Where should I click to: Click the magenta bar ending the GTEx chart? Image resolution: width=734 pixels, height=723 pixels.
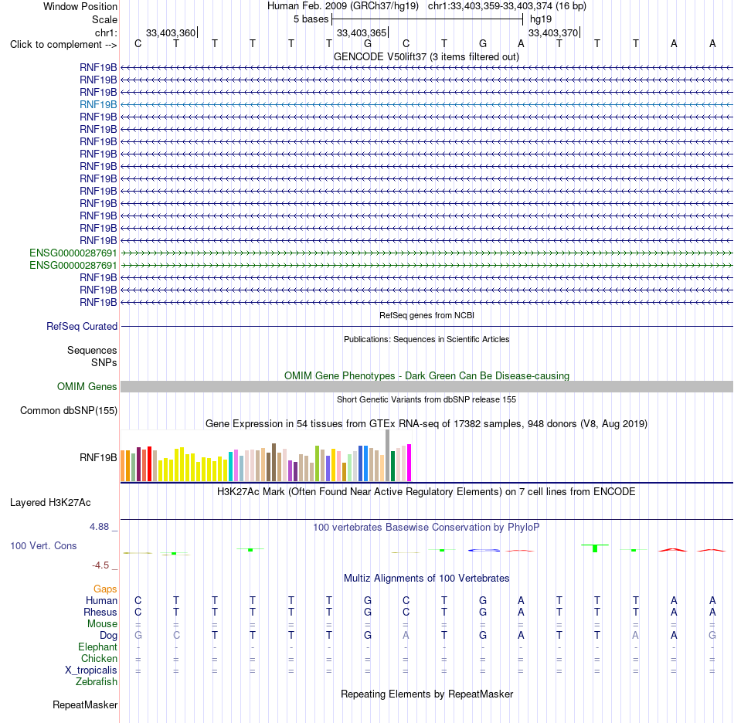tap(409, 463)
